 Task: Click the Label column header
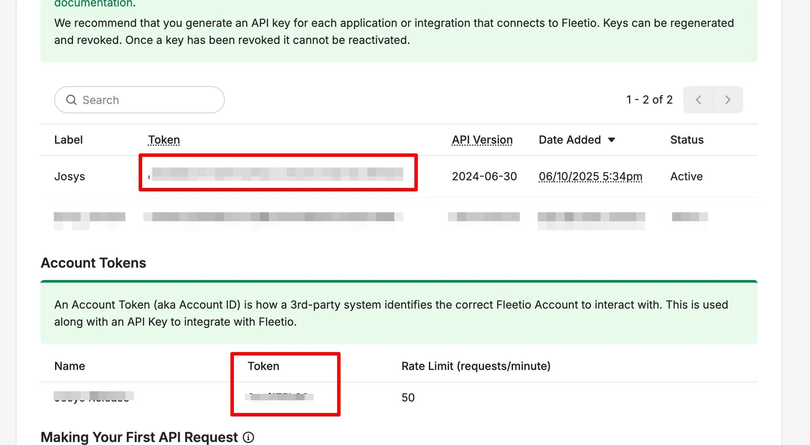click(x=68, y=140)
